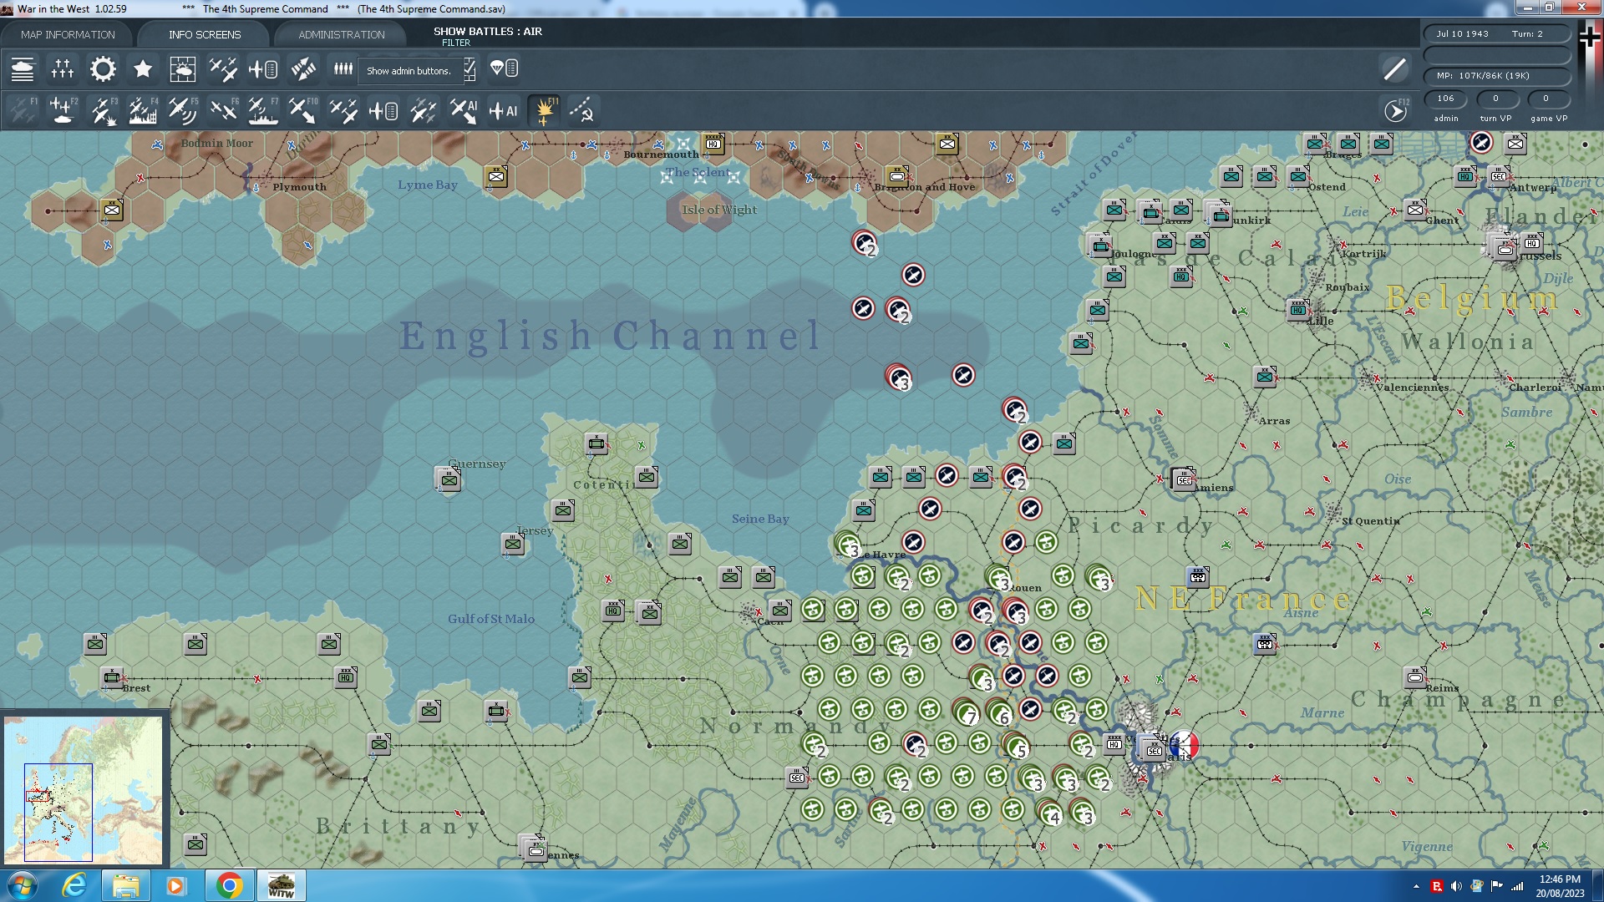
Task: Open the MAP INFORMATION tab
Action: click(68, 34)
